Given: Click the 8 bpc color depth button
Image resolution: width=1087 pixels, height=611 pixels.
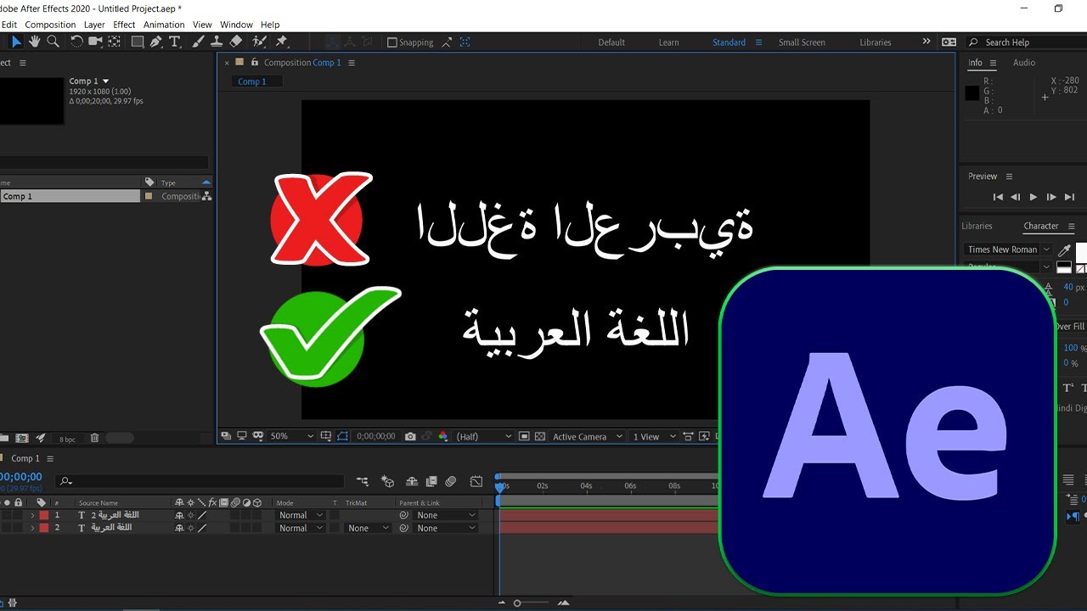Looking at the screenshot, I should [67, 439].
